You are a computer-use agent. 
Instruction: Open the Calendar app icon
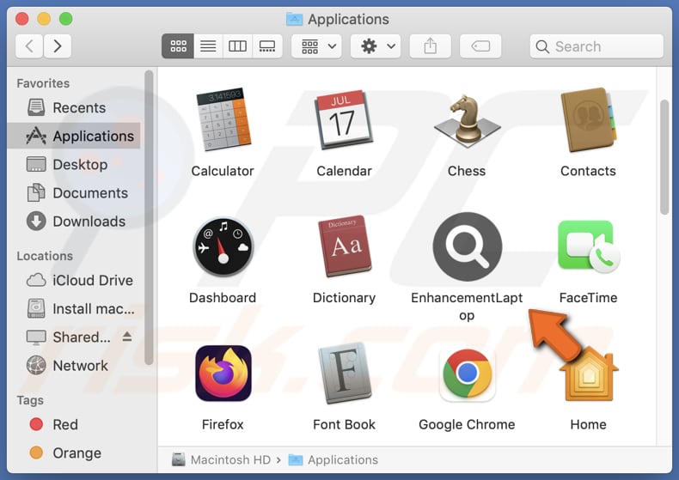click(x=345, y=119)
